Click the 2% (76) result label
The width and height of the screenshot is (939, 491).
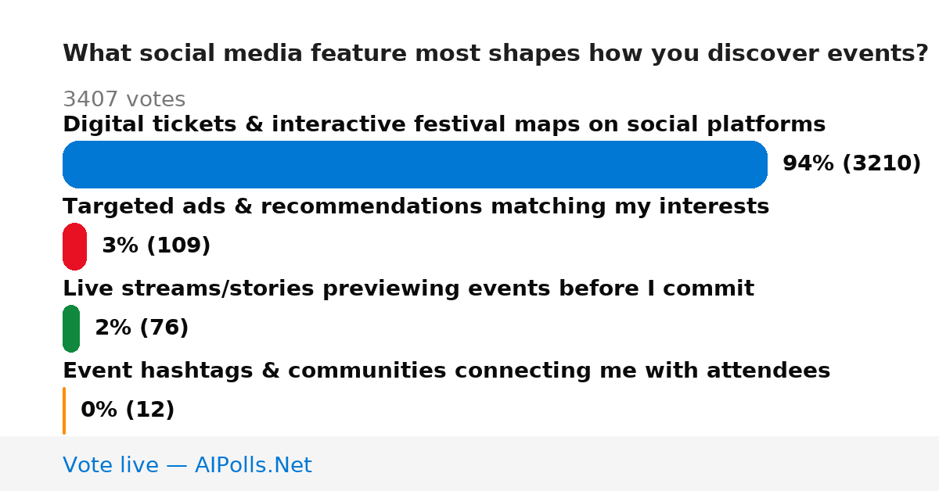(142, 328)
